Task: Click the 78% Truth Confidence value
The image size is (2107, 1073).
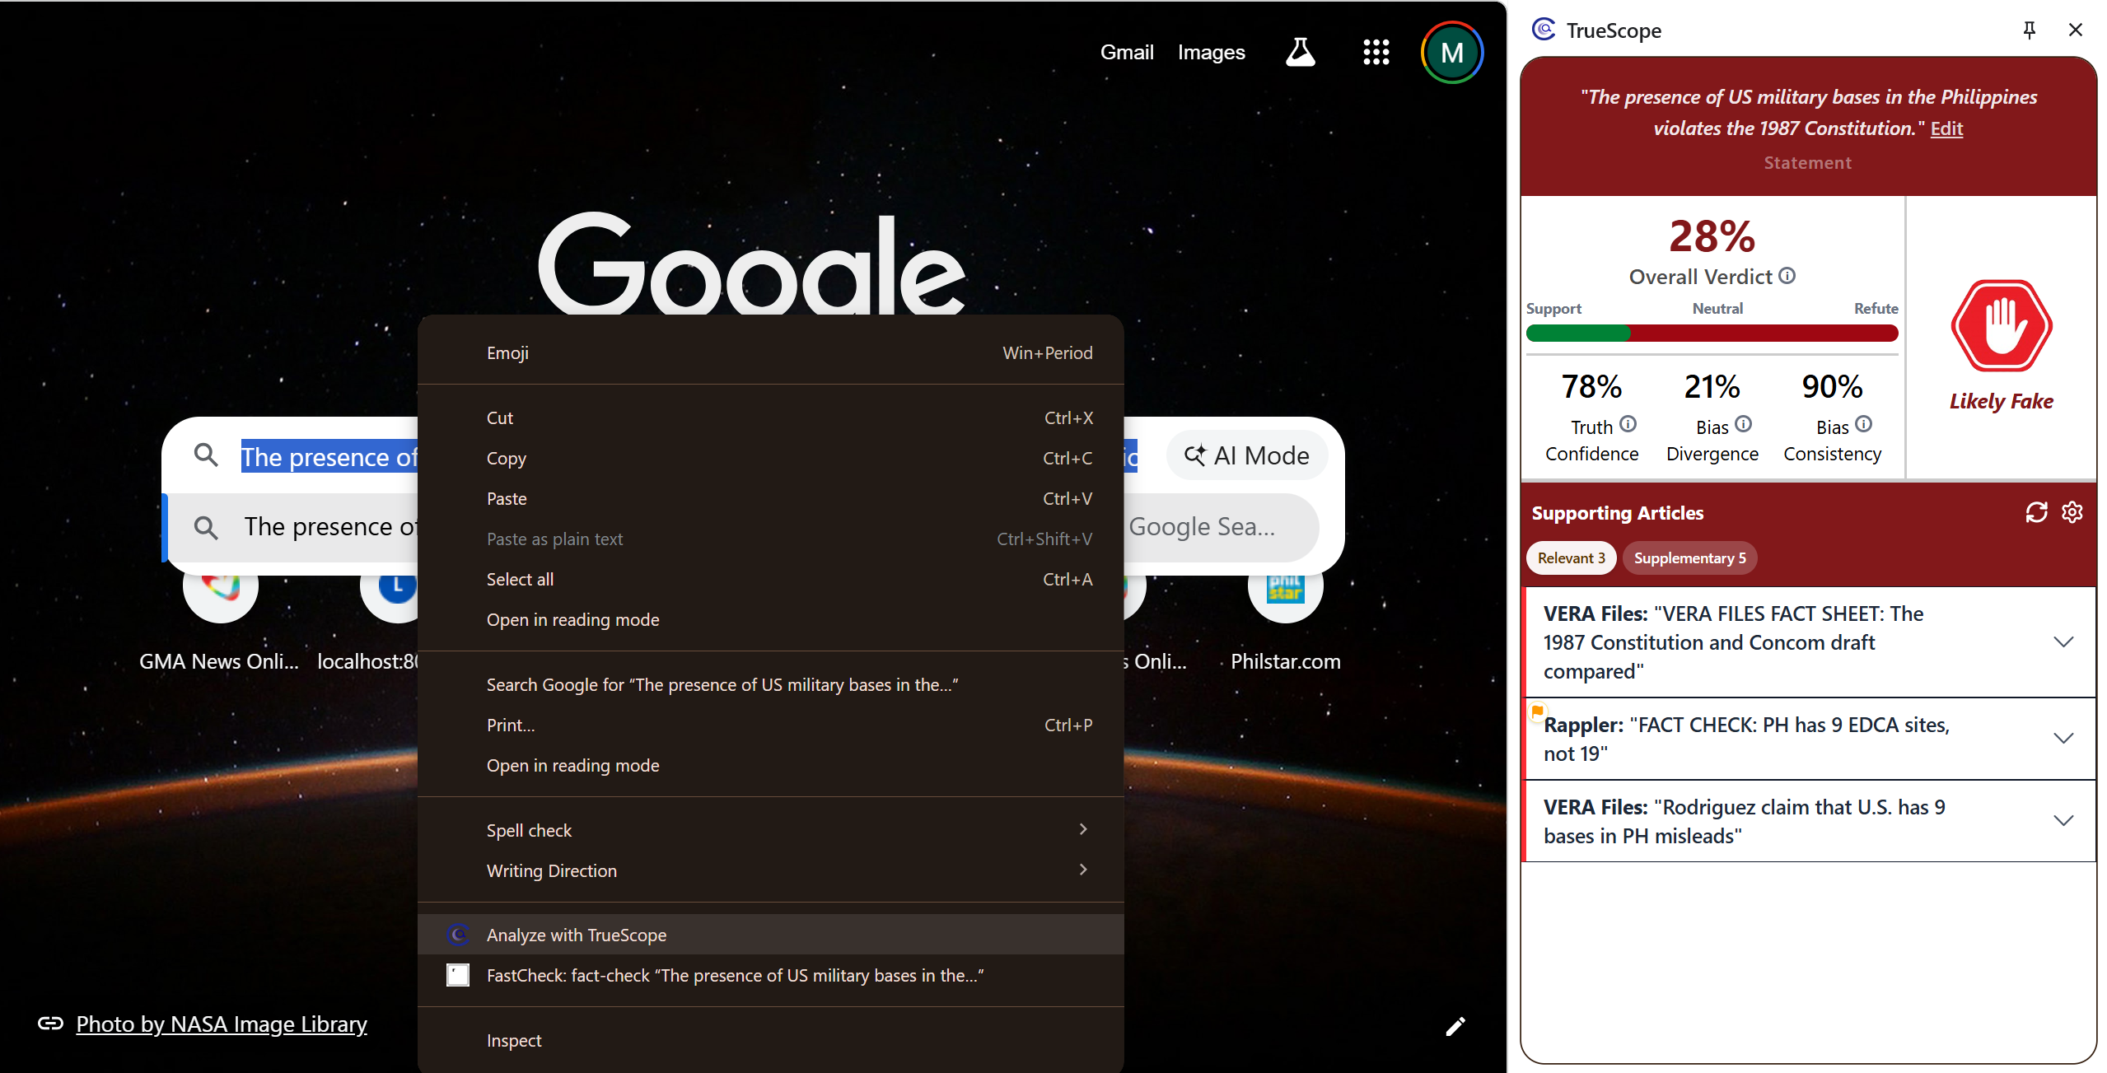Action: (1591, 386)
